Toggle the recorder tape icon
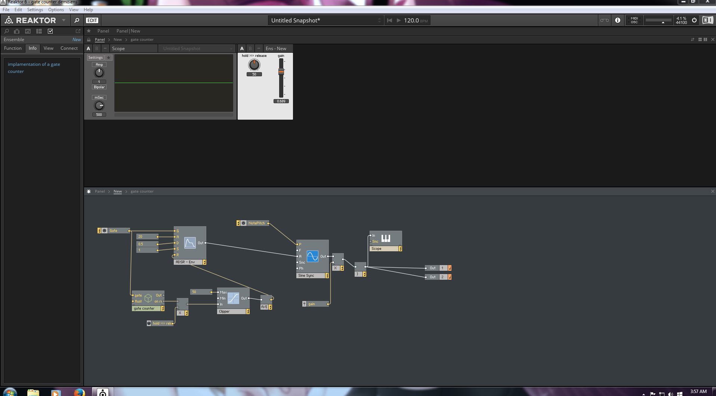The height and width of the screenshot is (396, 716). pyautogui.click(x=604, y=21)
